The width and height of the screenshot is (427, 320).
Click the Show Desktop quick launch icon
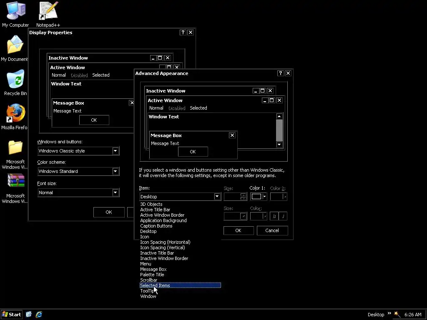coord(29,314)
